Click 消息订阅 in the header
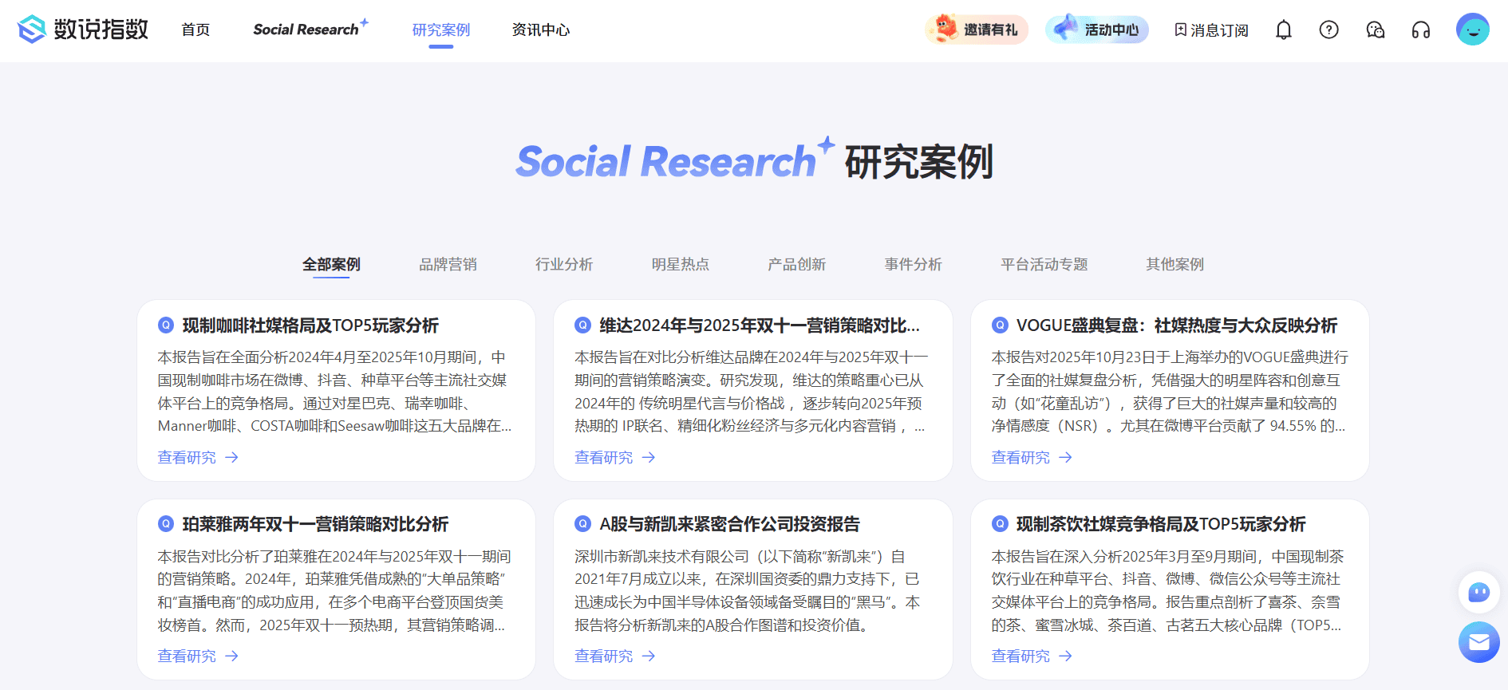This screenshot has width=1508, height=690. 1211,30
